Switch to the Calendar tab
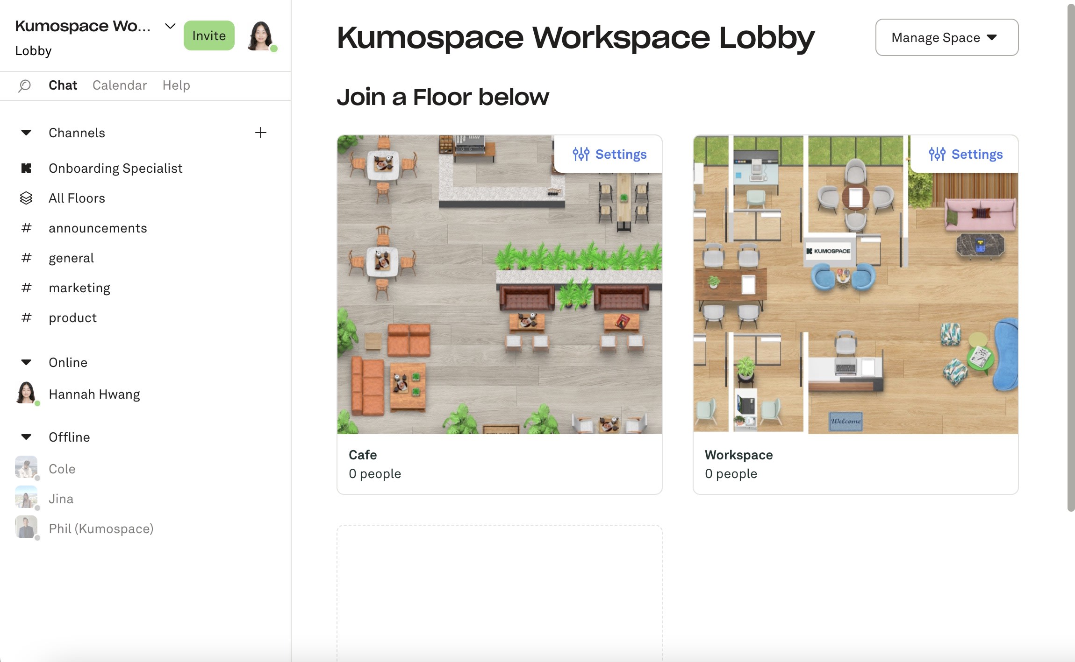Viewport: 1075px width, 662px height. coord(120,85)
